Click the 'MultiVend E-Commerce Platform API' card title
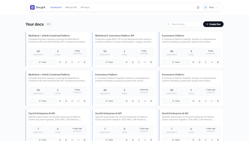 [115, 36]
